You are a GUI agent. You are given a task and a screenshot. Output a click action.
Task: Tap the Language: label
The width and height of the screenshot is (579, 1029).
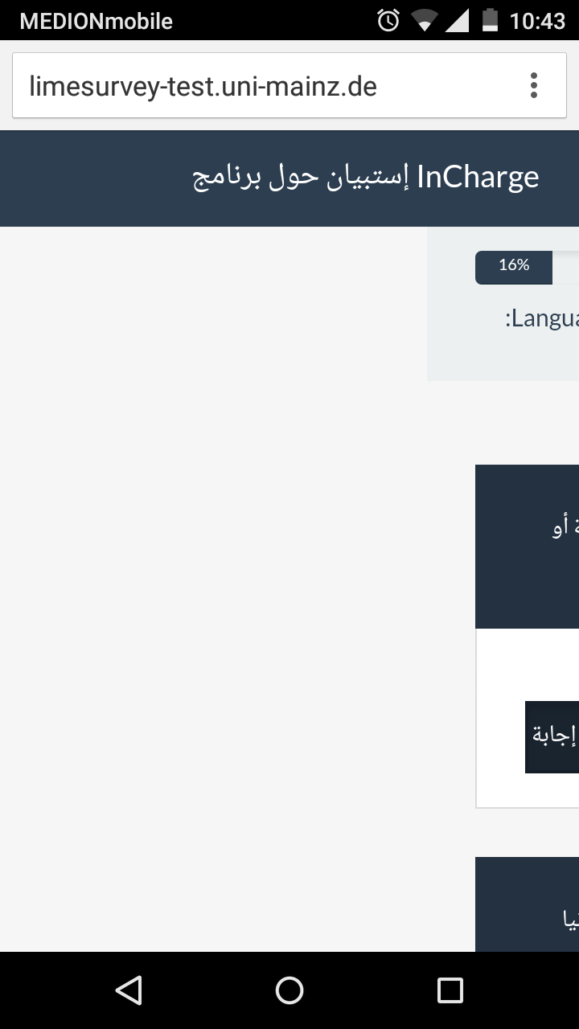click(542, 318)
